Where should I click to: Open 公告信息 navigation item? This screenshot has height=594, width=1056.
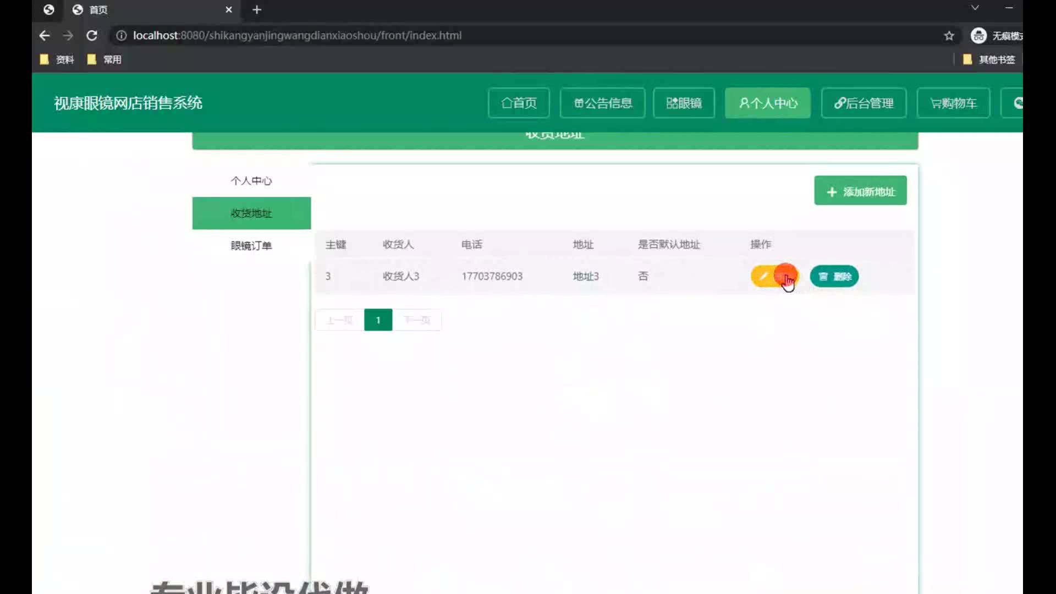point(602,103)
